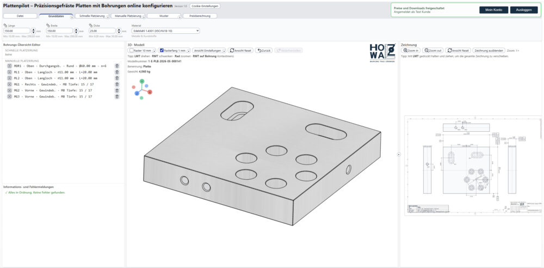
Task: Expand the MDR1 Durchgangsbohrung row
Action: point(9,66)
